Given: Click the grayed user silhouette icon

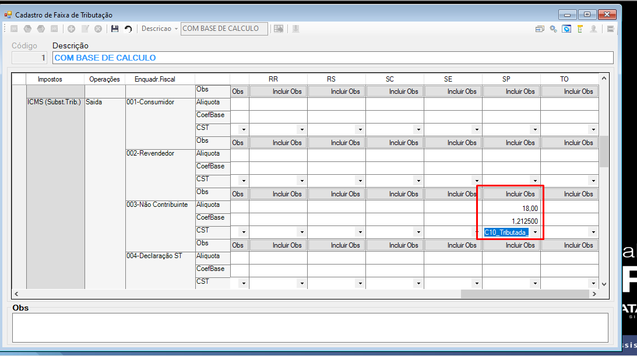Looking at the screenshot, I should pyautogui.click(x=593, y=29).
